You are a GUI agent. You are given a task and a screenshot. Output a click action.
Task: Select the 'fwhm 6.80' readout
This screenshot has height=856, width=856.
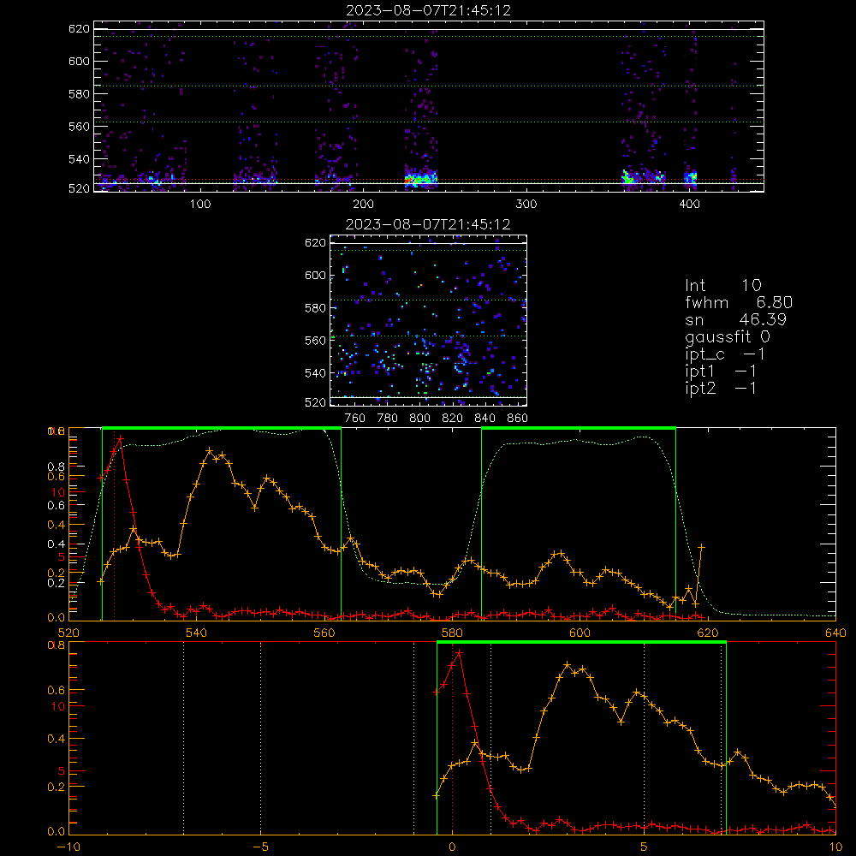click(x=739, y=302)
